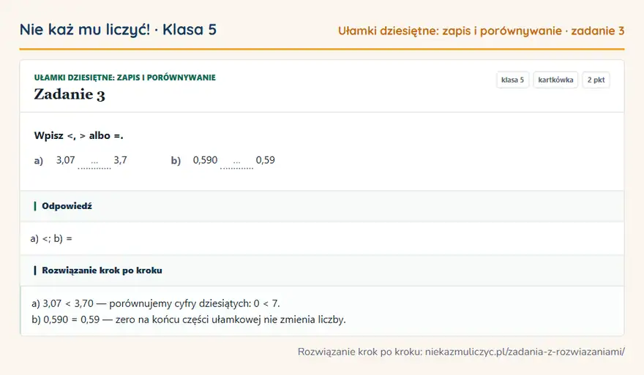
Task: Click the number 0,59 in part b)
Action: [266, 160]
